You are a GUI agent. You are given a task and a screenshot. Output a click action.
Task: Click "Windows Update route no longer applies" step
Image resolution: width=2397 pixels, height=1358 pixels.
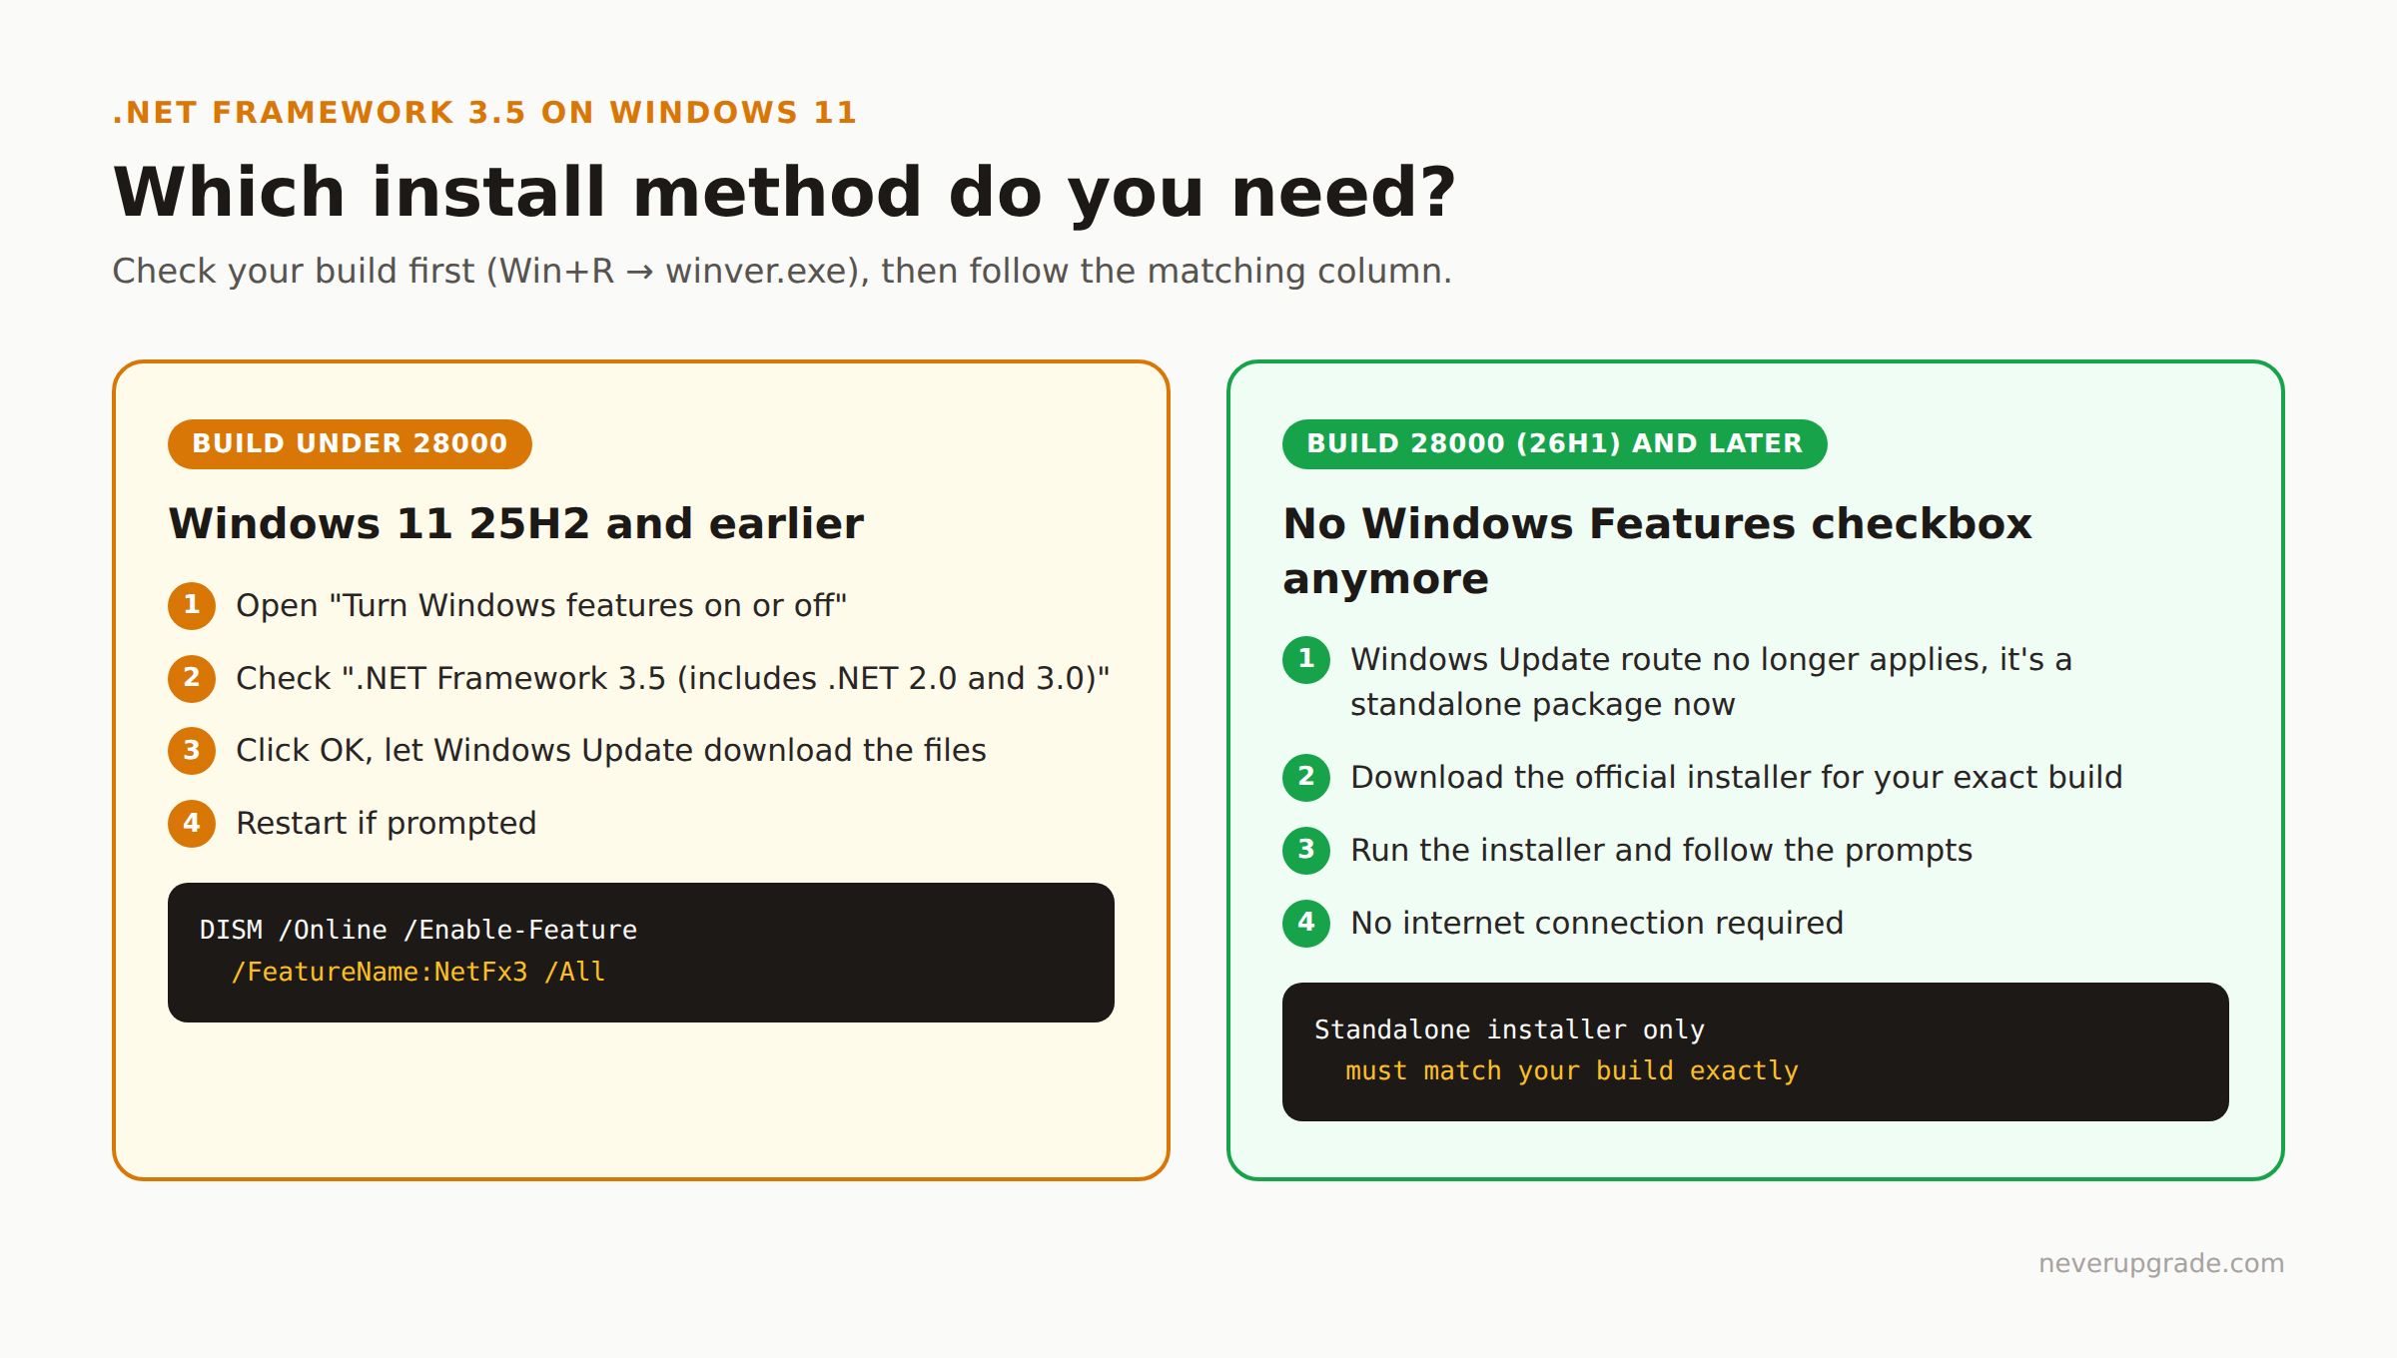point(1712,681)
